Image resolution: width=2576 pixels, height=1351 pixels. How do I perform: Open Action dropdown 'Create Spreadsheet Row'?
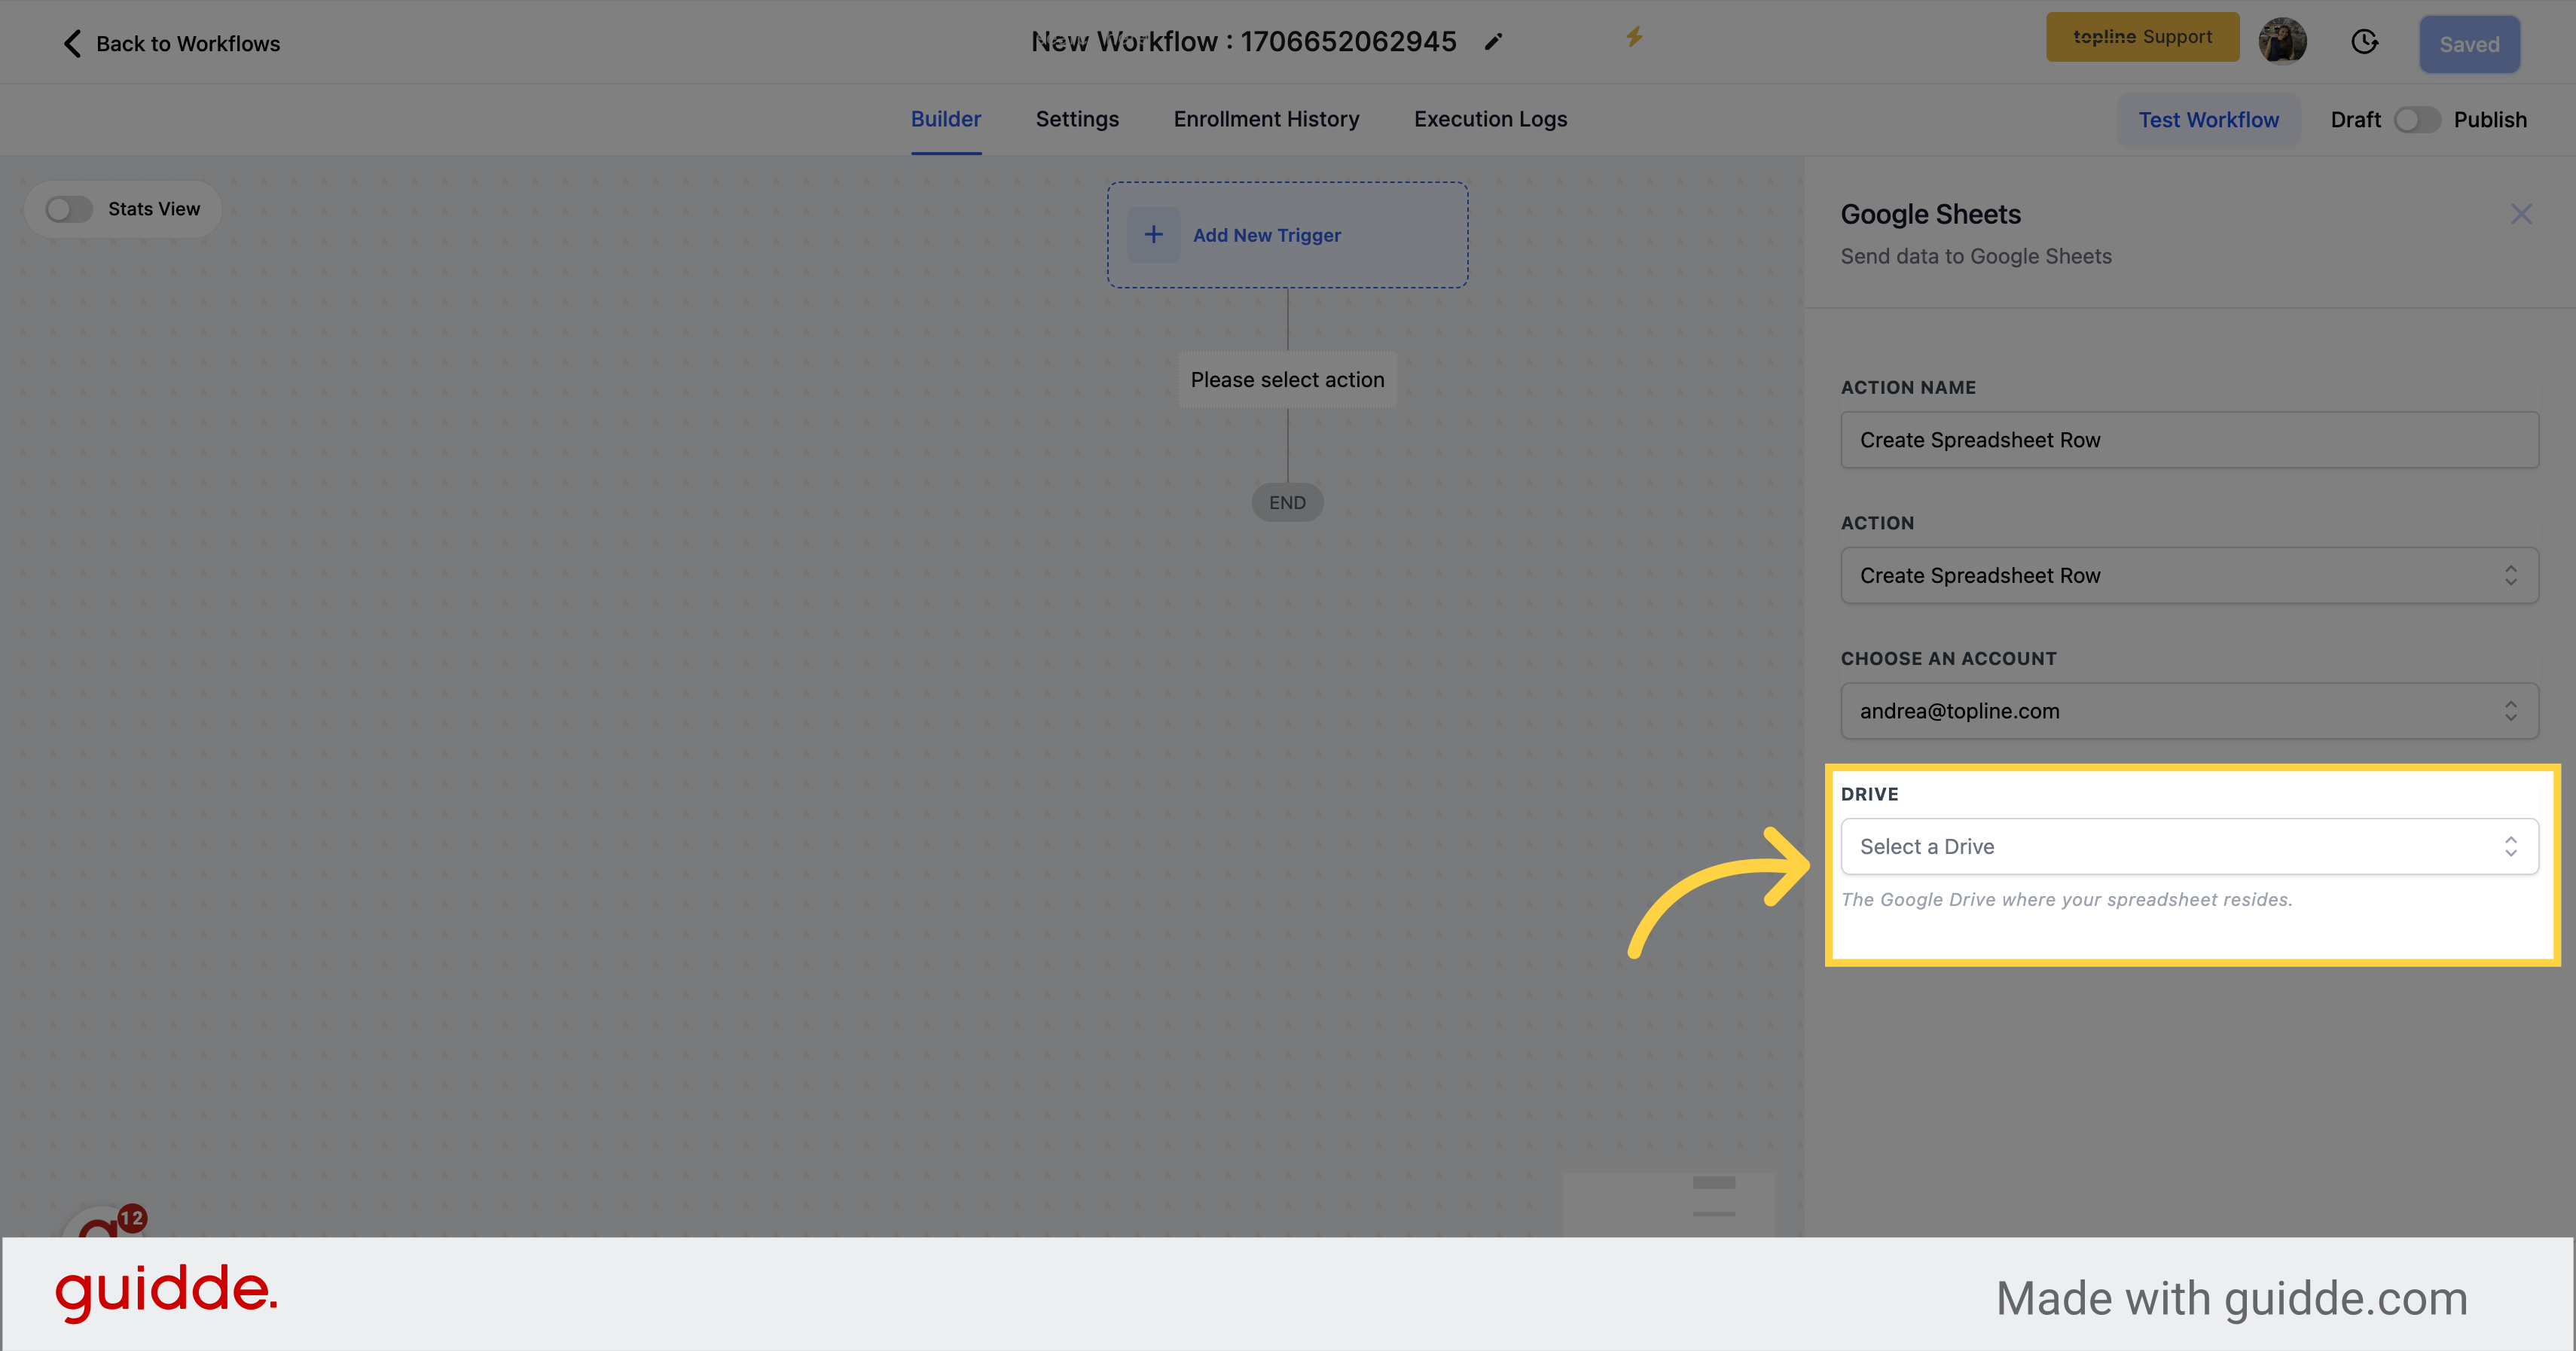(x=2189, y=575)
